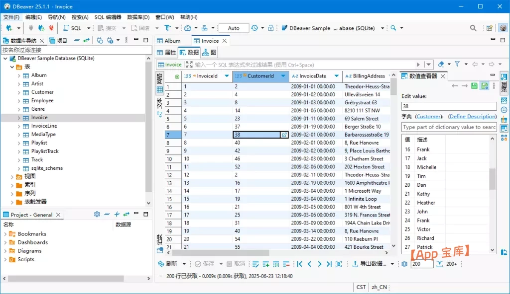Viewport: 510px width, 294px height.
Task: Expand the InvoiceLine table node
Action: pyautogui.click(x=19, y=126)
